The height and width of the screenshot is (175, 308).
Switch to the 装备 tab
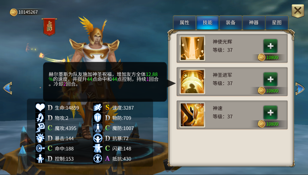click(231, 22)
